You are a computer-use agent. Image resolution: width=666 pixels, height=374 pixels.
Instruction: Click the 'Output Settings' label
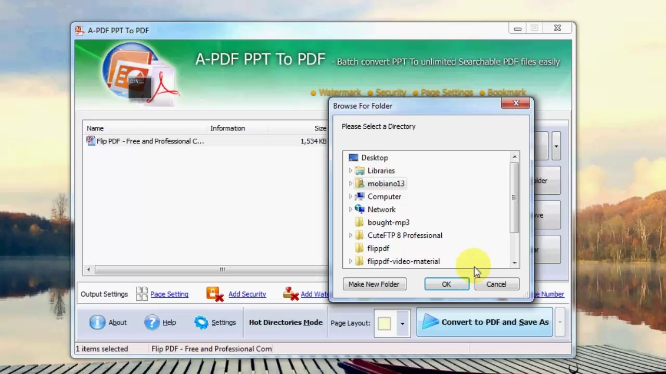(x=104, y=294)
